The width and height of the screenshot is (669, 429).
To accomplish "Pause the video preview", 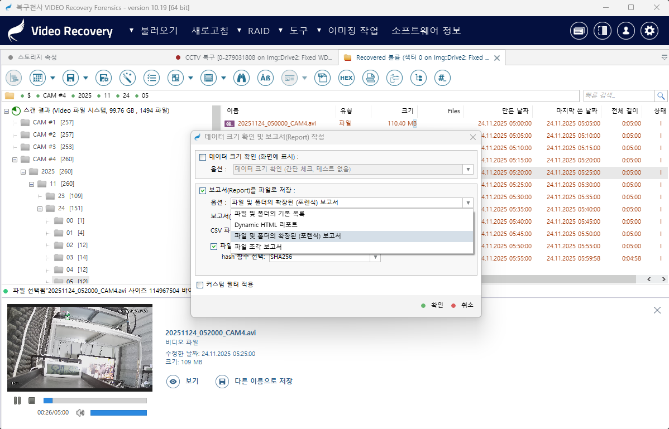I will coord(17,401).
